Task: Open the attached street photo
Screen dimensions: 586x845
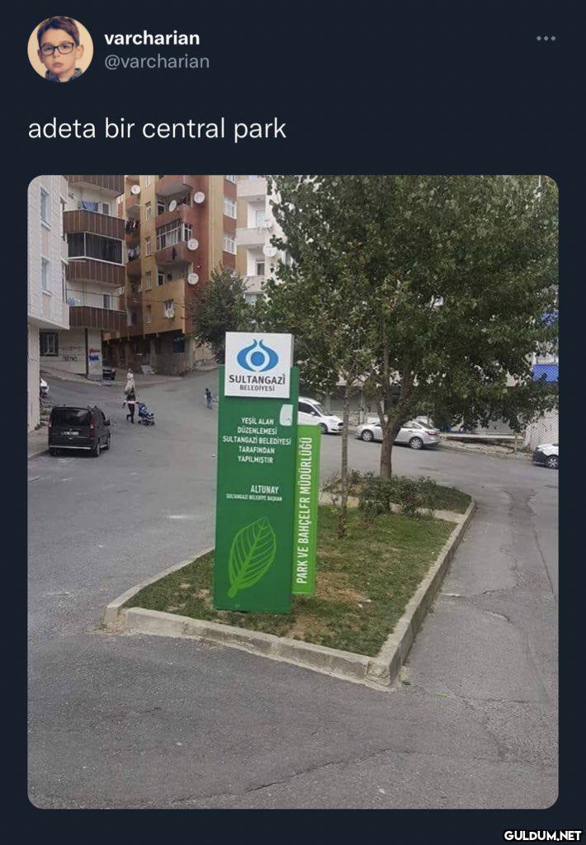Action: coord(293,492)
